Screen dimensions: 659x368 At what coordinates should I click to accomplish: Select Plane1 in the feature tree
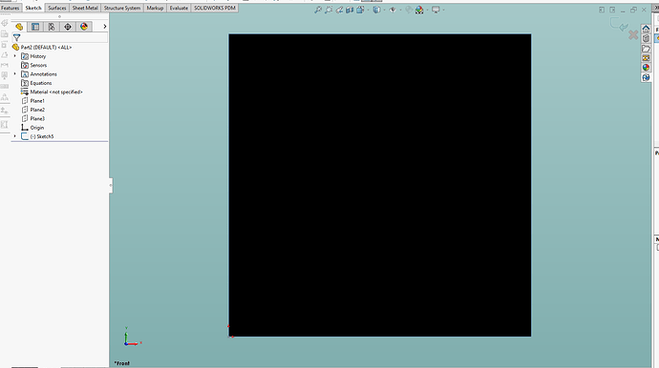click(32, 101)
